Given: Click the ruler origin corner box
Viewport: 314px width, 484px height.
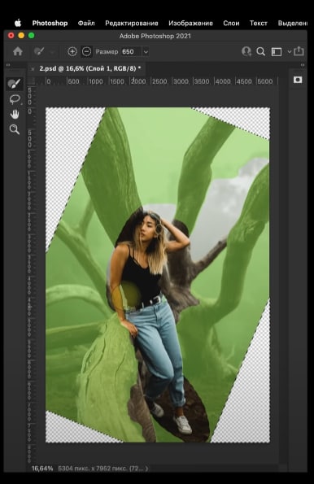Looking at the screenshot, I should pyautogui.click(x=32, y=81).
